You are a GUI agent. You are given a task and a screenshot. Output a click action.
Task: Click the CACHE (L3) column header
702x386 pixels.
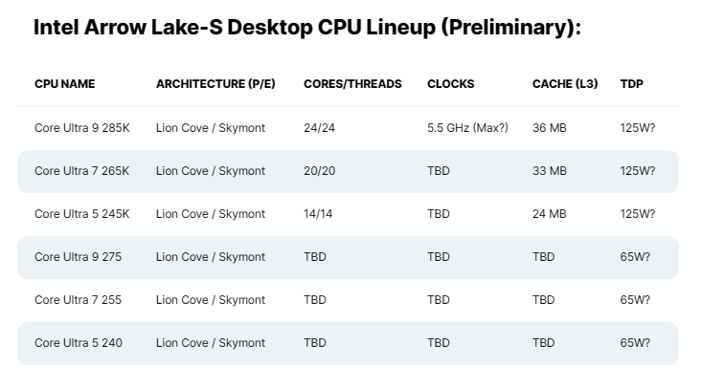pyautogui.click(x=565, y=84)
